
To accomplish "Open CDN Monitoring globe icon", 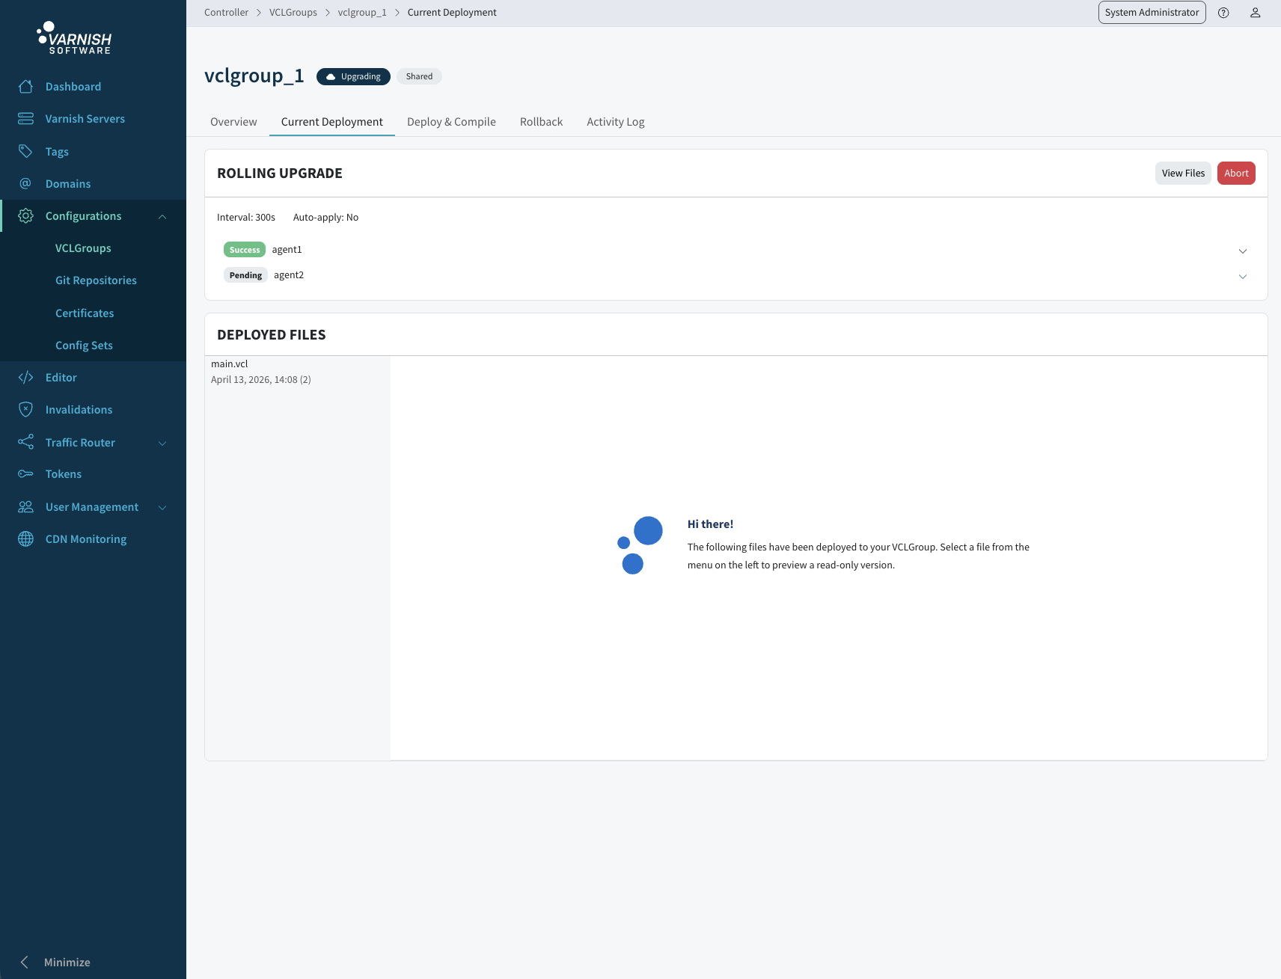I will [x=25, y=538].
